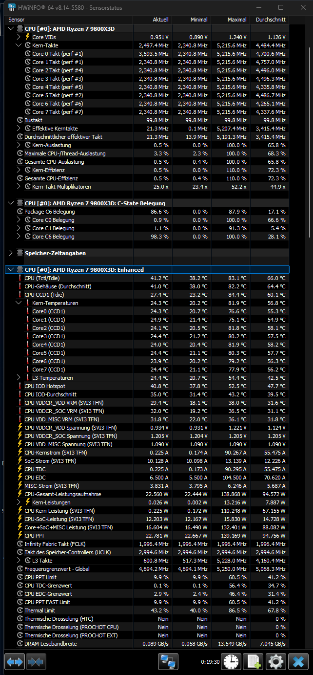The width and height of the screenshot is (313, 675).
Task: Click thermometer icon of CPU (Tctl/Tdie)
Action: pyautogui.click(x=20, y=278)
